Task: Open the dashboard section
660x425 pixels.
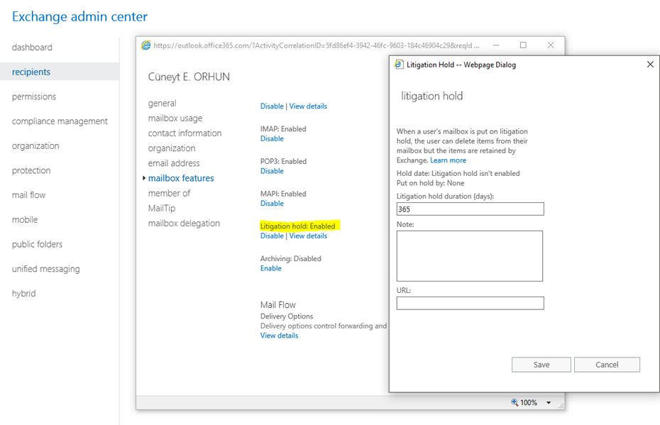Action: pyautogui.click(x=32, y=47)
